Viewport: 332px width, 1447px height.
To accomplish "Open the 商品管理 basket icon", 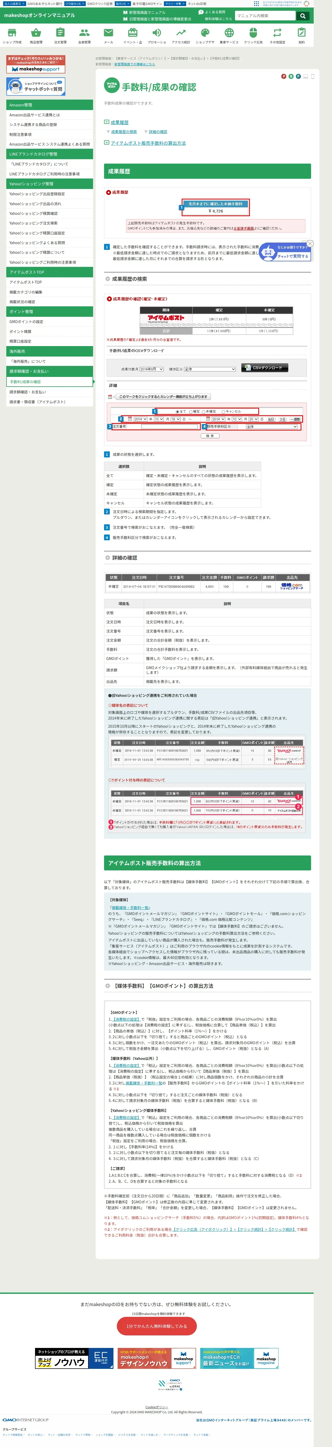I will pos(36,33).
